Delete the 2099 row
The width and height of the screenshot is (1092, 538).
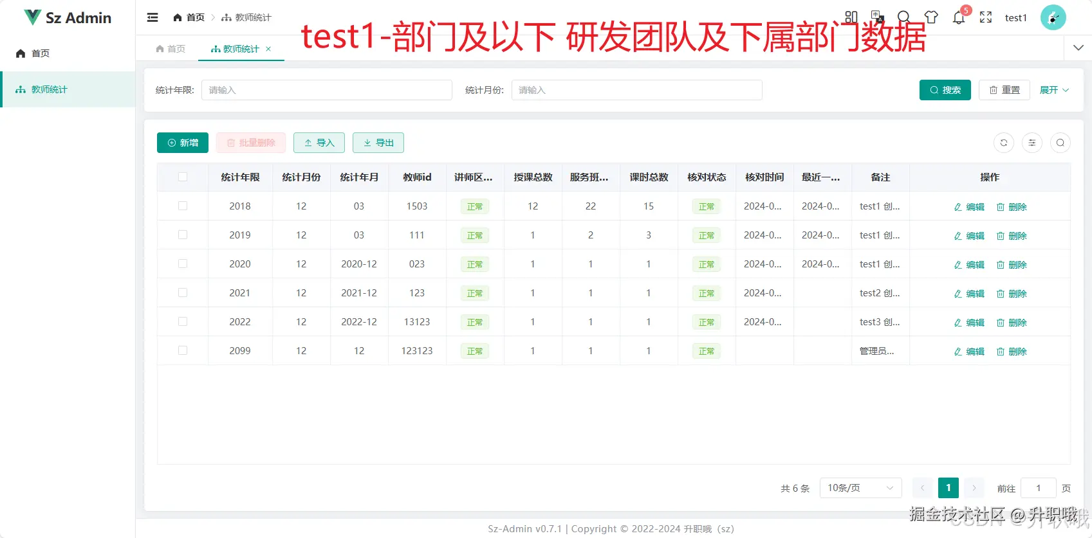pos(1012,352)
